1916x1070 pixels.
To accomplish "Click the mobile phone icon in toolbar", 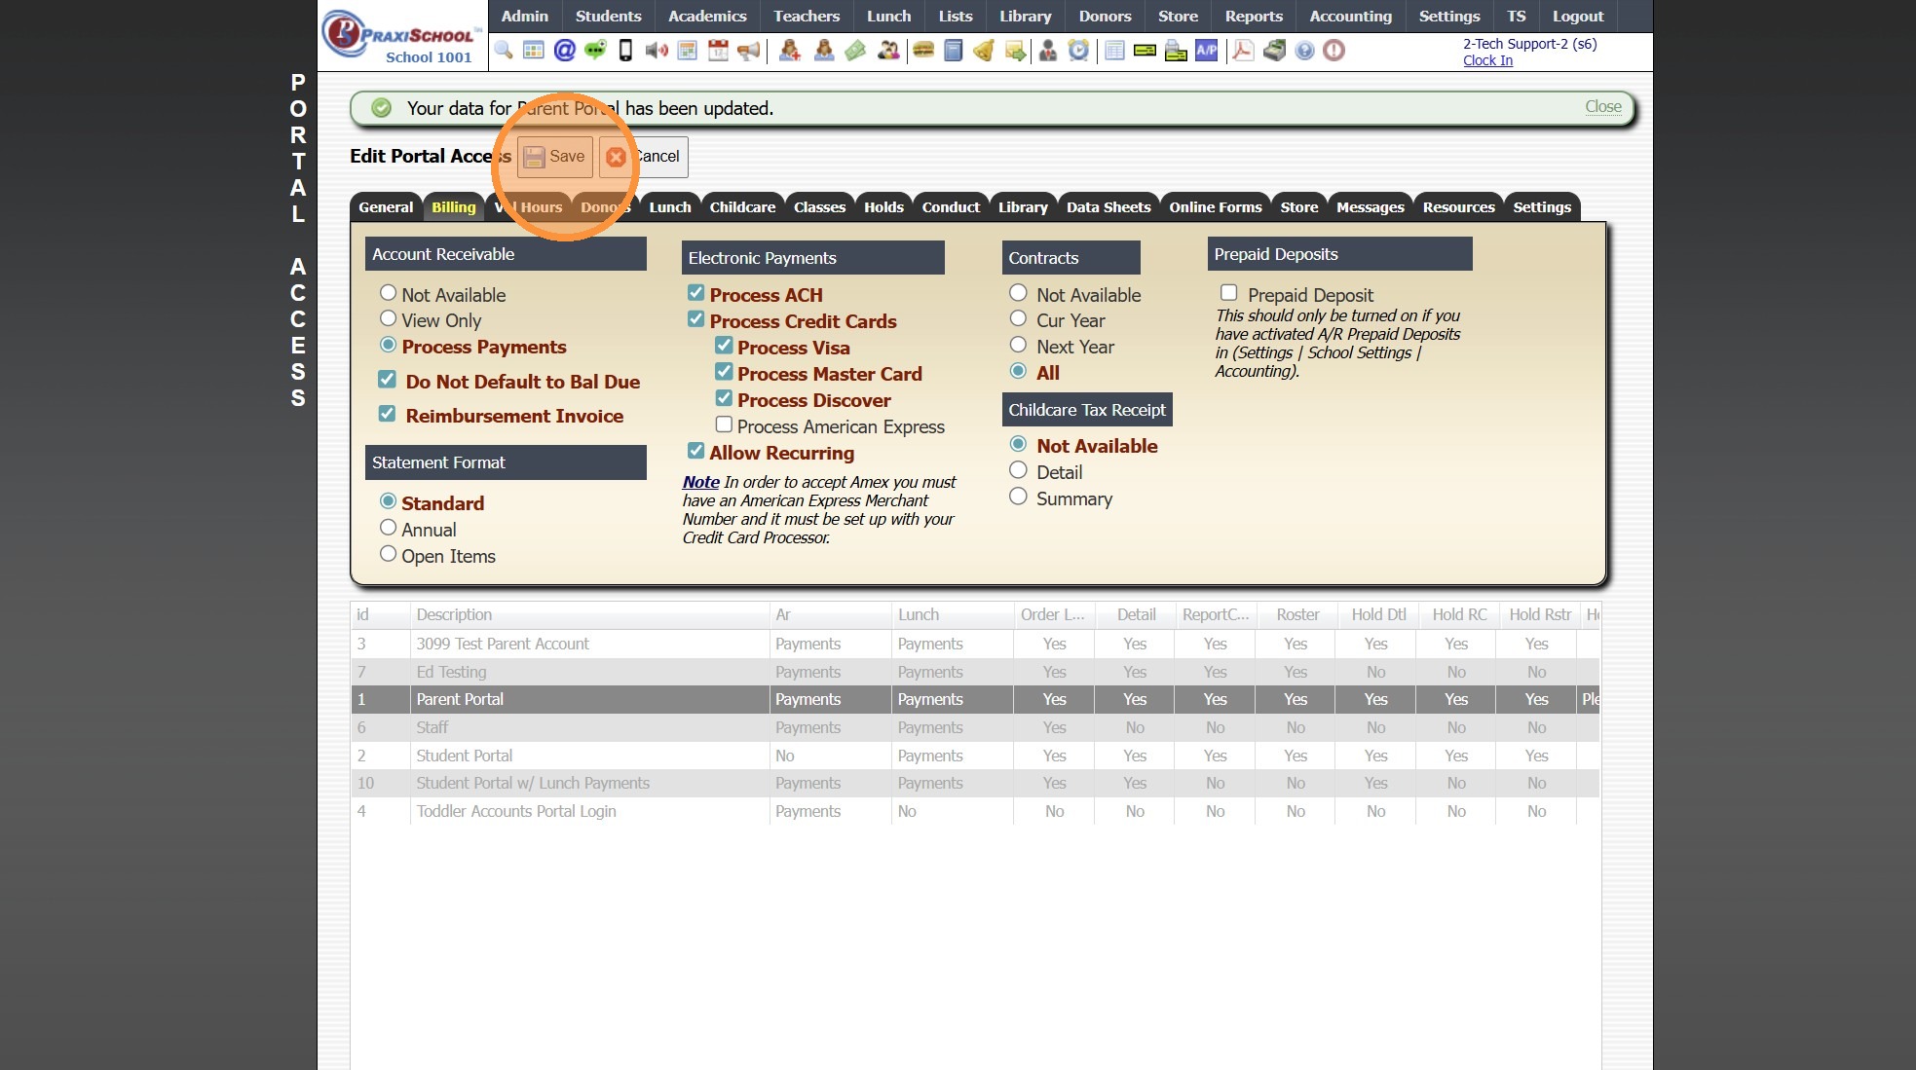I will 625,51.
